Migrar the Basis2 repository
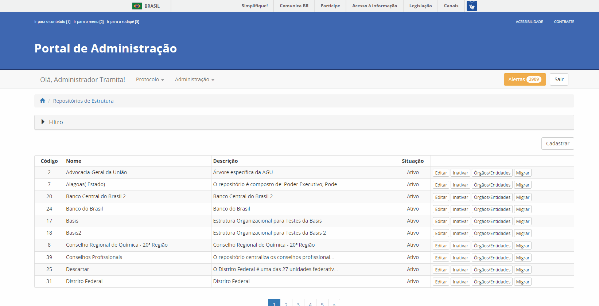This screenshot has width=599, height=306. pos(522,234)
